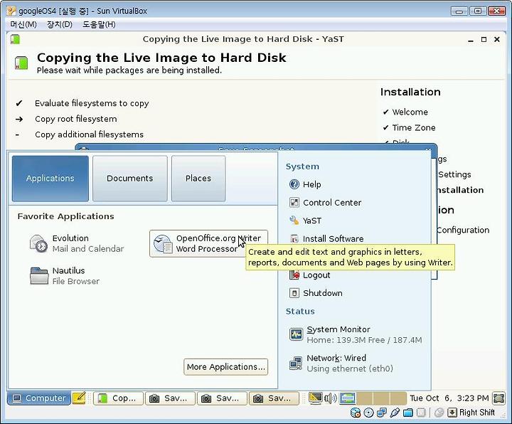Click the Welcome installation step
Image resolution: width=512 pixels, height=424 pixels.
tap(410, 112)
